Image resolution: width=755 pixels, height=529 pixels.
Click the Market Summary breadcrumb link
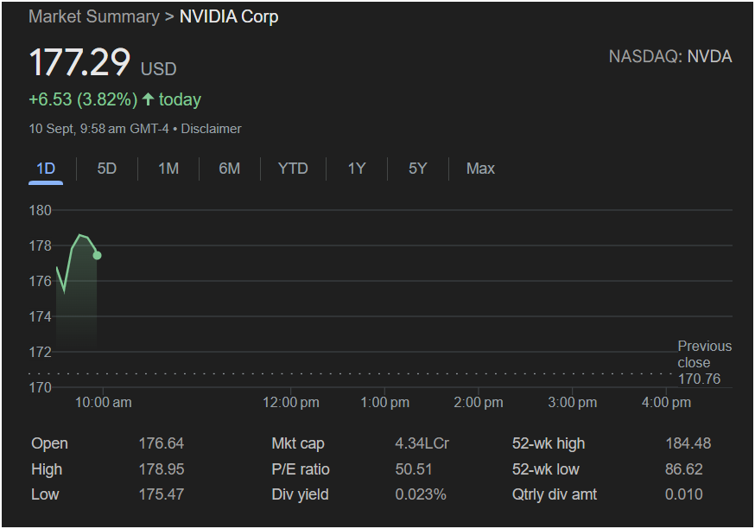[x=94, y=16]
